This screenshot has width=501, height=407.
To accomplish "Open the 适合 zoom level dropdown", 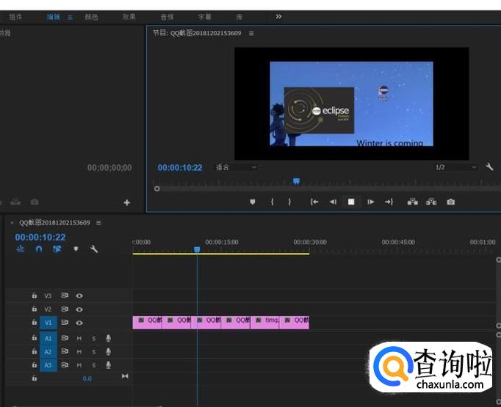I will click(x=236, y=167).
